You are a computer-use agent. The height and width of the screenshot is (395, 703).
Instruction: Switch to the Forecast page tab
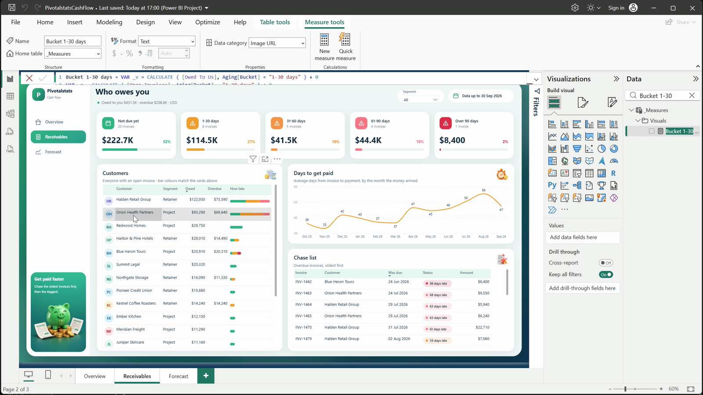coord(178,376)
